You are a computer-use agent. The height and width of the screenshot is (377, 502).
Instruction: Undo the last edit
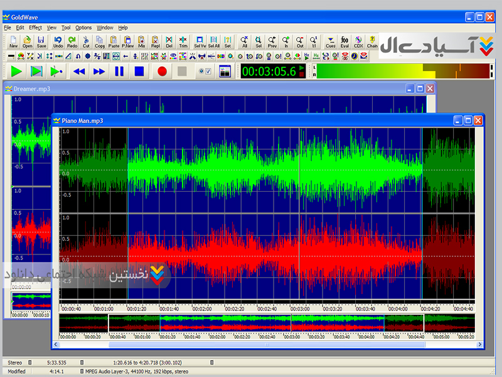(58, 41)
